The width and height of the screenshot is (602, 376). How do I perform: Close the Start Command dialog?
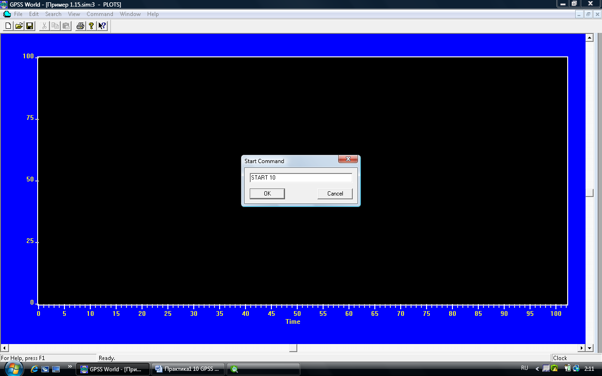point(348,159)
